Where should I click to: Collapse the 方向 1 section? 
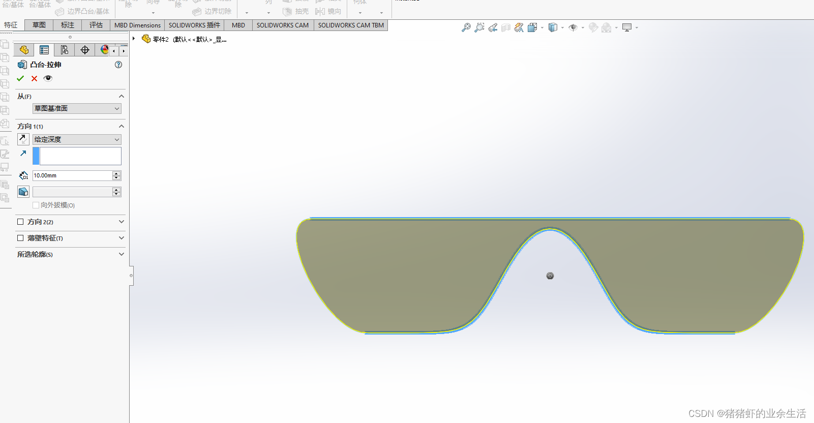pyautogui.click(x=122, y=126)
